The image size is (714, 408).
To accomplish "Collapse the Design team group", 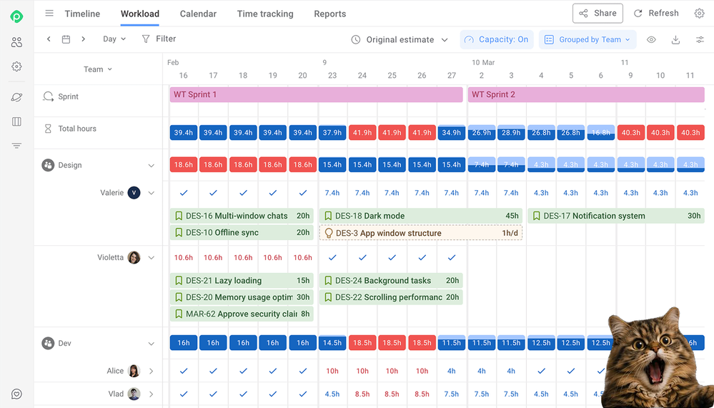I will click(152, 165).
